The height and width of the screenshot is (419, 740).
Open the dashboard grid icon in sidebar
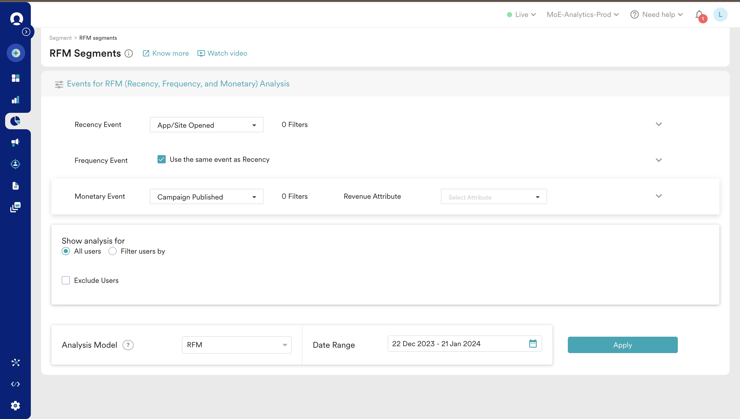pos(16,78)
